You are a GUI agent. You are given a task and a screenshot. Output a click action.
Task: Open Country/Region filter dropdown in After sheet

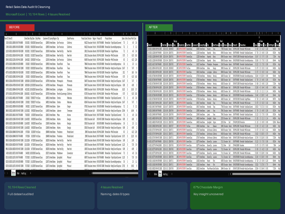(x=206, y=45)
